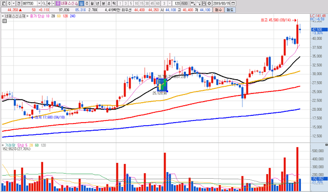Click the 종가 단순 moving average label

pyautogui.click(x=37, y=16)
